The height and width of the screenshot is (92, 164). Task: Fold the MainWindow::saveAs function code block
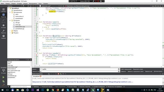click(x=38, y=53)
